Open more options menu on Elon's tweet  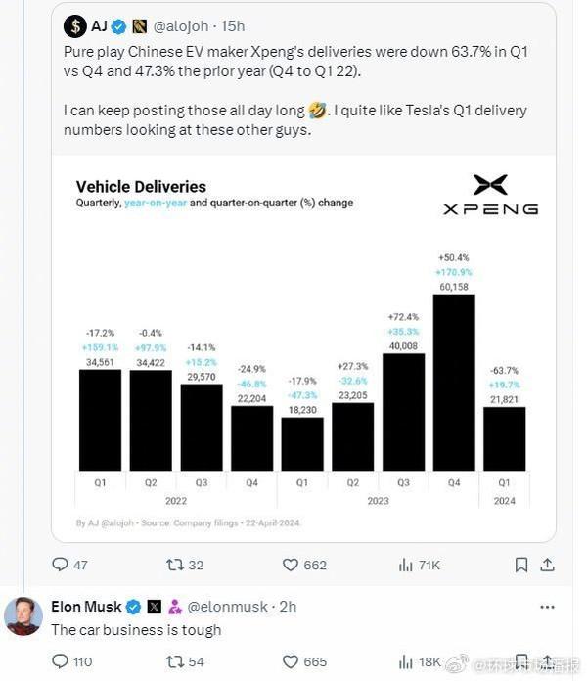tap(547, 607)
